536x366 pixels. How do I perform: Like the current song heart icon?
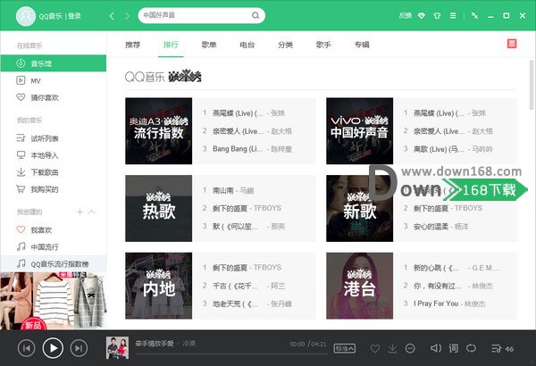point(375,348)
